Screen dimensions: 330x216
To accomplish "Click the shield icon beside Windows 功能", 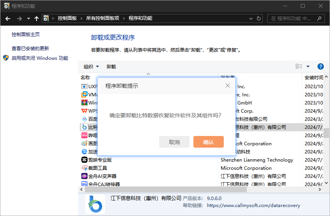I will (x=6, y=58).
